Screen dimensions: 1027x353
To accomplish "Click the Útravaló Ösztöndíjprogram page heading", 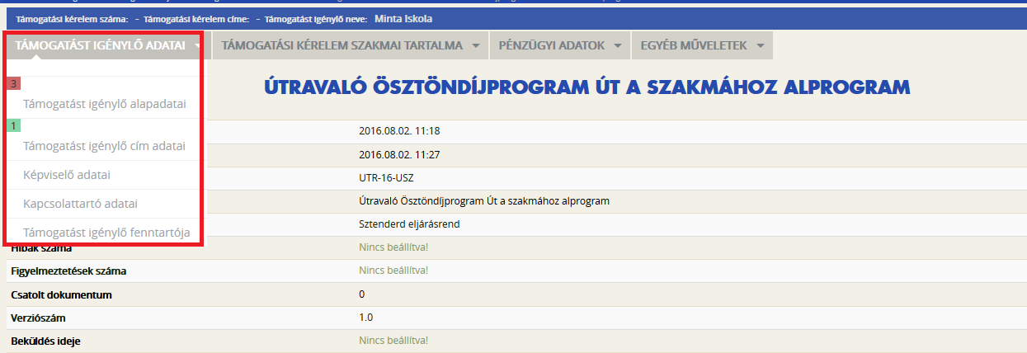I will tap(587, 87).
